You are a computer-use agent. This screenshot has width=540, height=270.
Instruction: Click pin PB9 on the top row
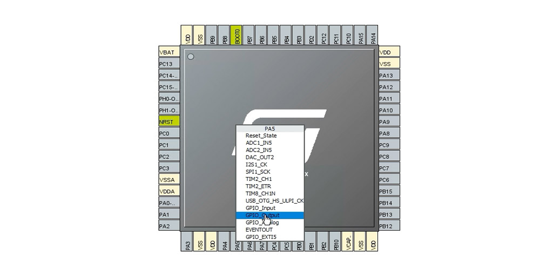click(x=212, y=35)
